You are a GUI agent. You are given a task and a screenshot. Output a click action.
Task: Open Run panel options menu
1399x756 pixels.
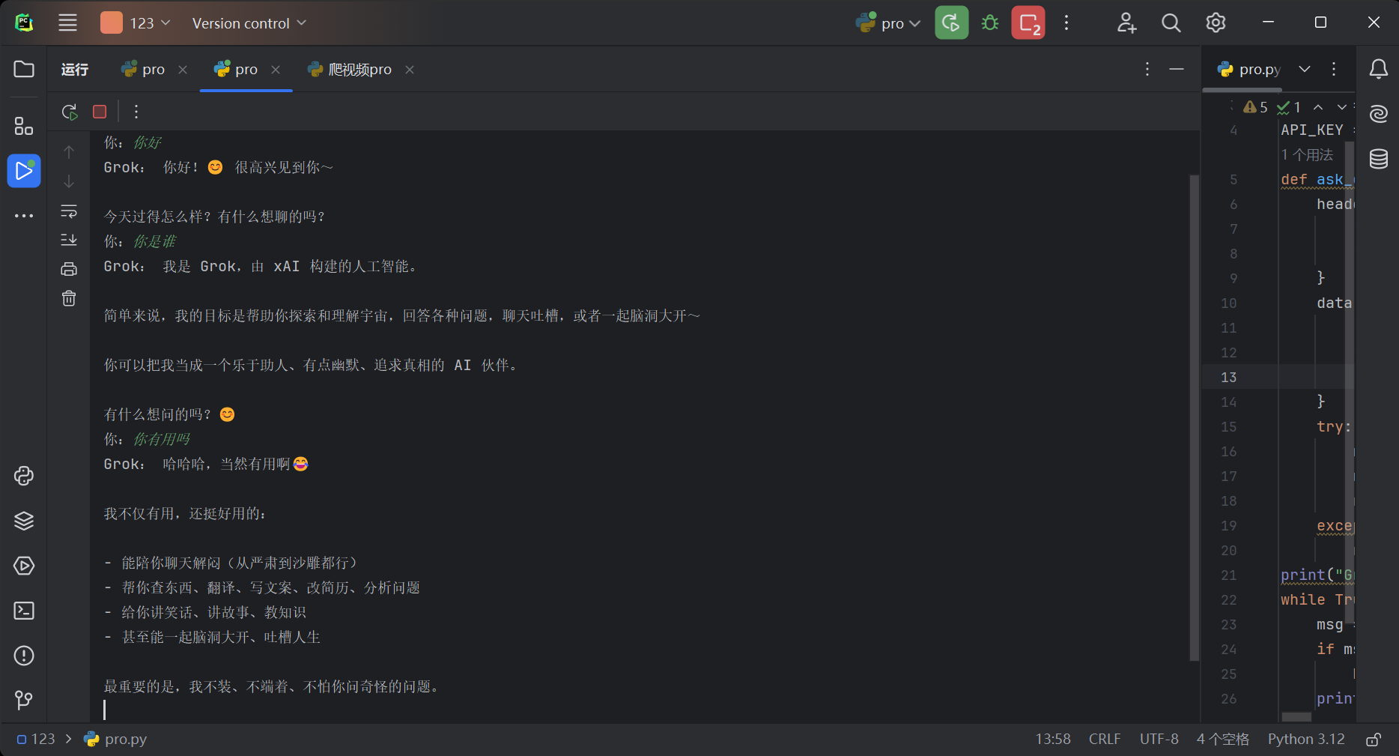[x=1147, y=69]
